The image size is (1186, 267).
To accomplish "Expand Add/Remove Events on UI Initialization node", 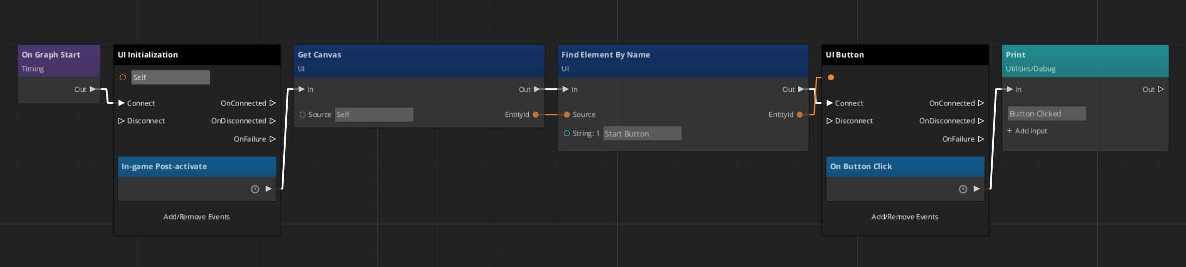I will [x=196, y=217].
